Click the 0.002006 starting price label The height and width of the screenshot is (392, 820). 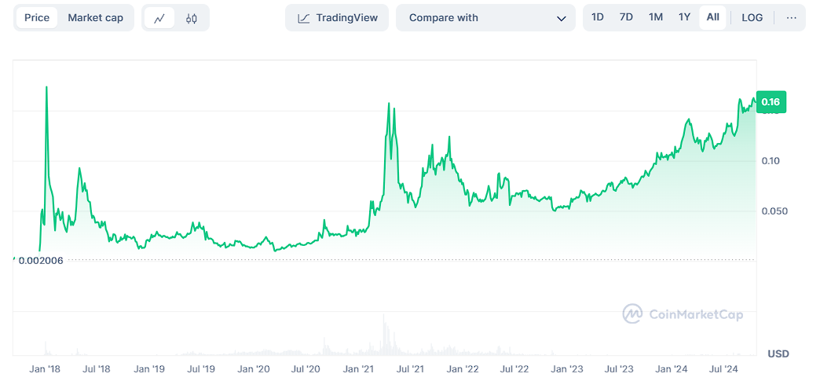[x=40, y=259]
